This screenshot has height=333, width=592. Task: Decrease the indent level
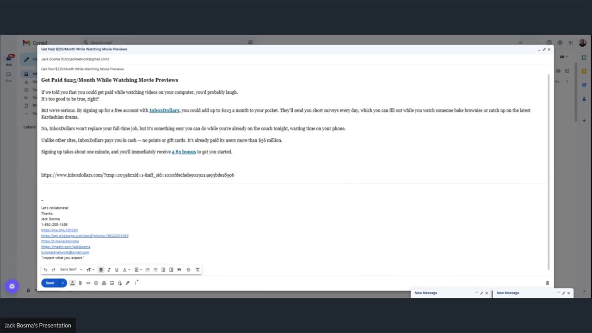pos(163,270)
